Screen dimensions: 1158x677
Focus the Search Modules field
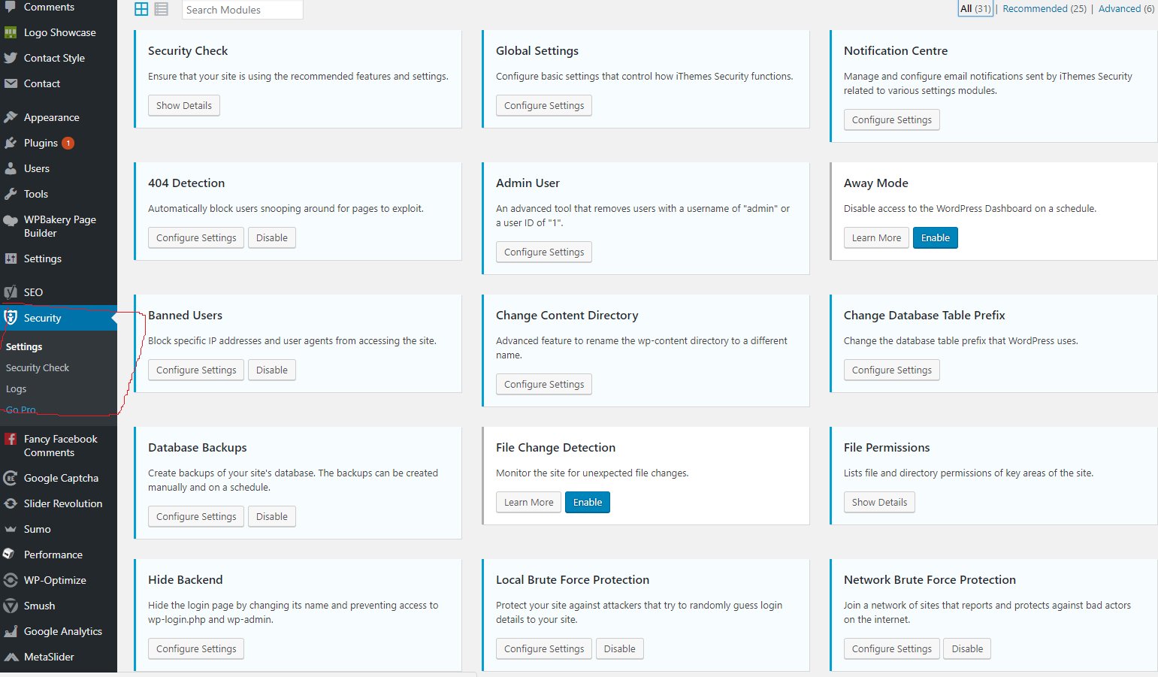click(242, 10)
